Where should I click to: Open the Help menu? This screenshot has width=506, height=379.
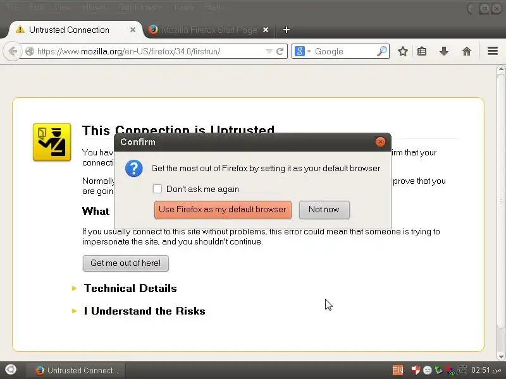[x=214, y=8]
